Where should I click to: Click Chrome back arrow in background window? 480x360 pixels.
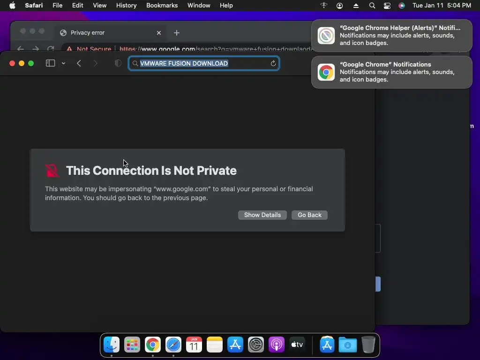[21, 49]
